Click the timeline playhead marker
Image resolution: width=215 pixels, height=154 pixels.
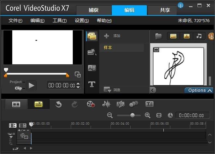(x=31, y=124)
